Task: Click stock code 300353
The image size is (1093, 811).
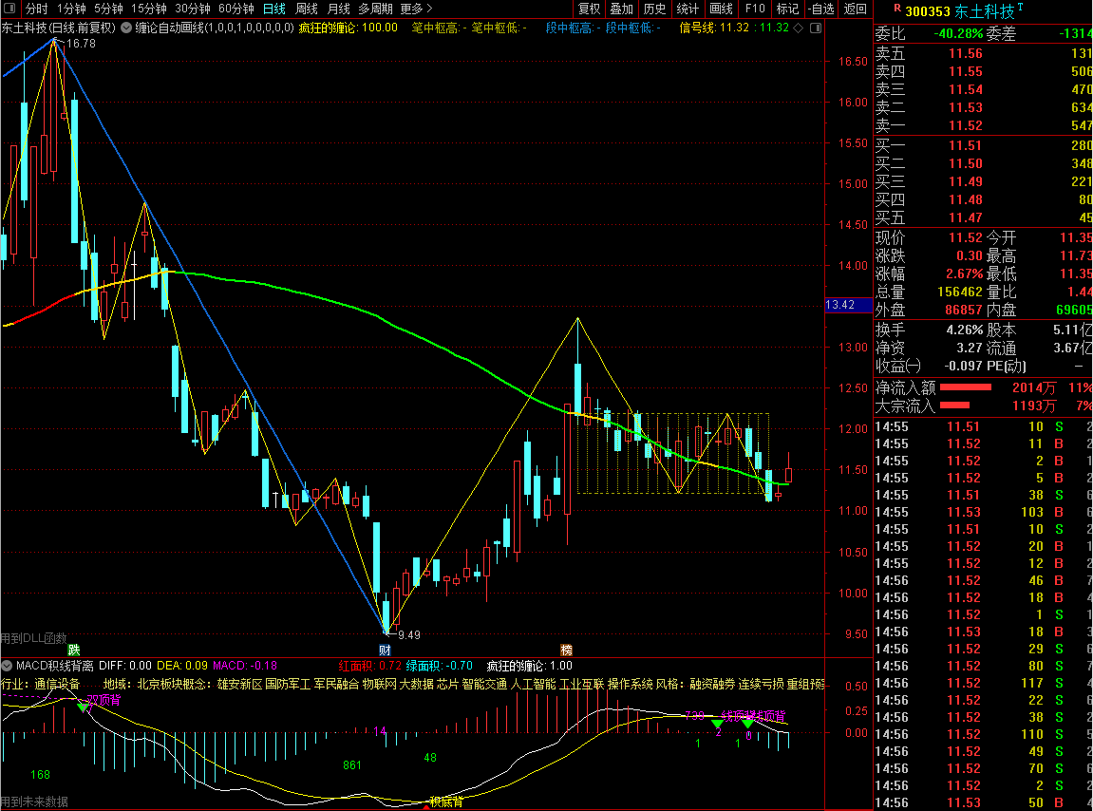Action: pos(928,11)
